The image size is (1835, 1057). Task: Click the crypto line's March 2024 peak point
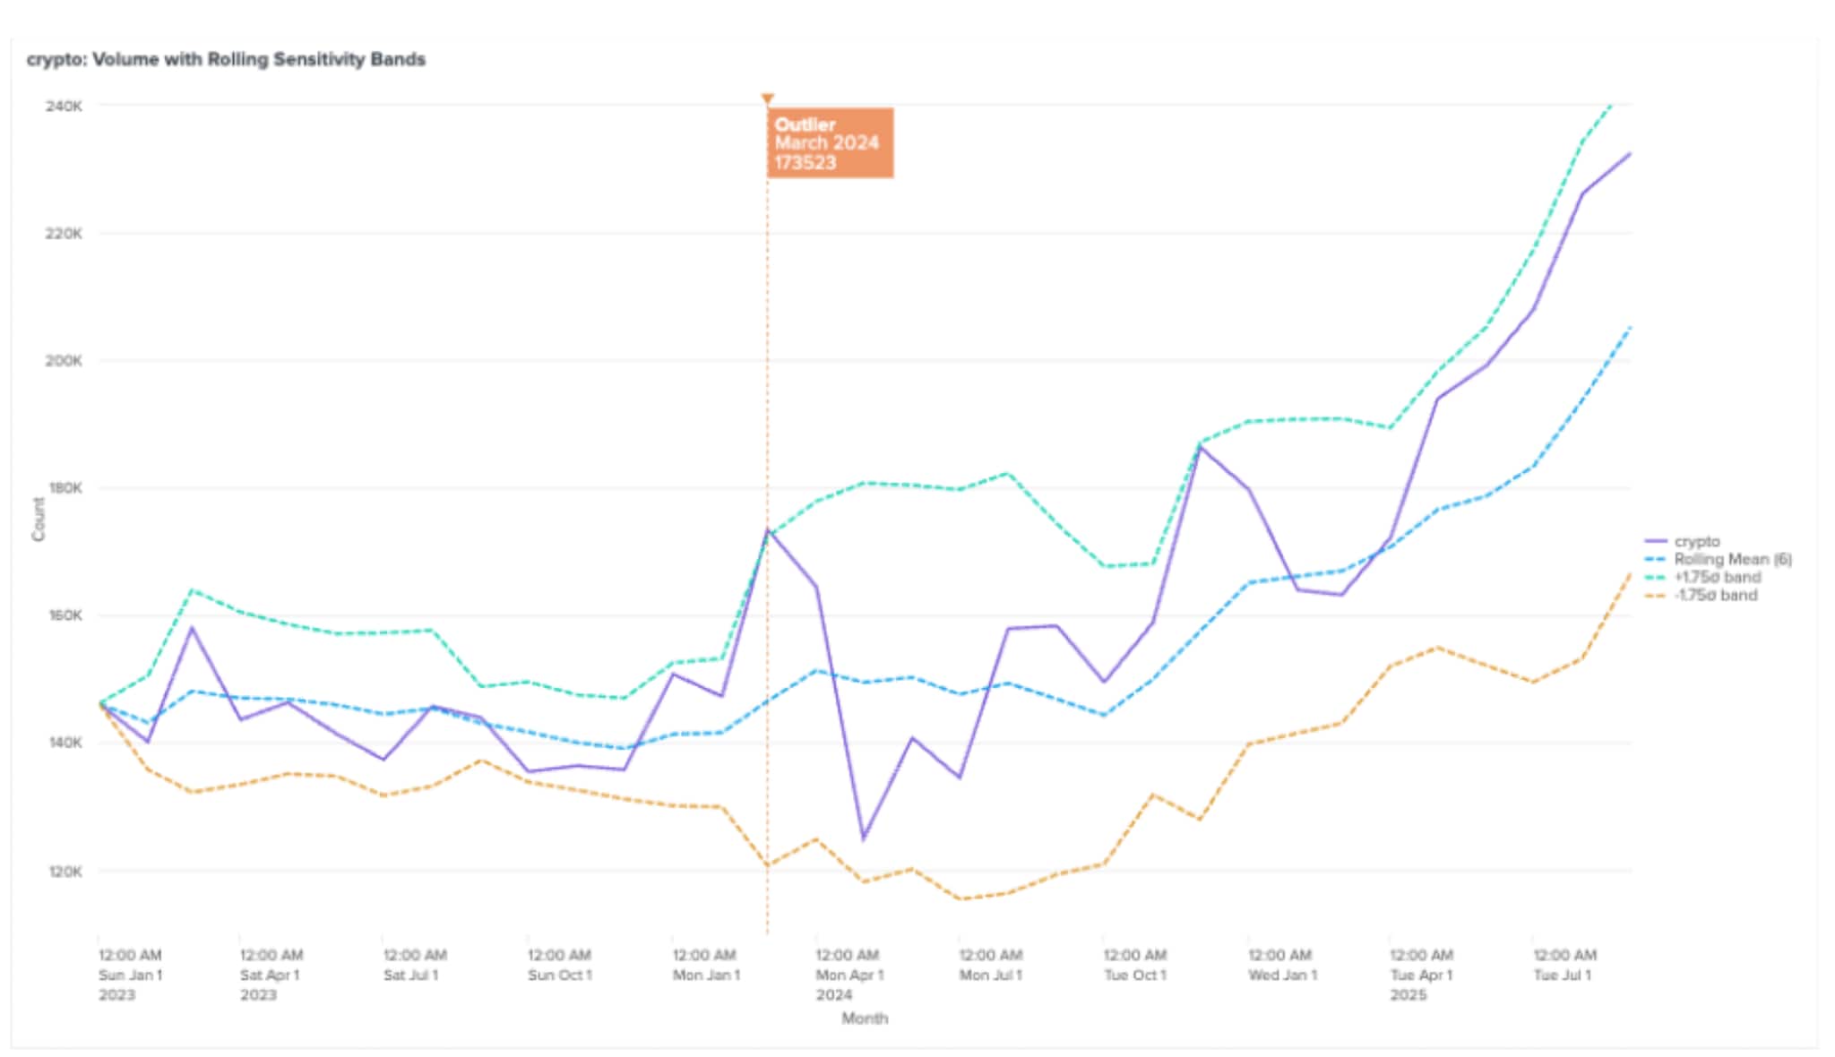(768, 529)
